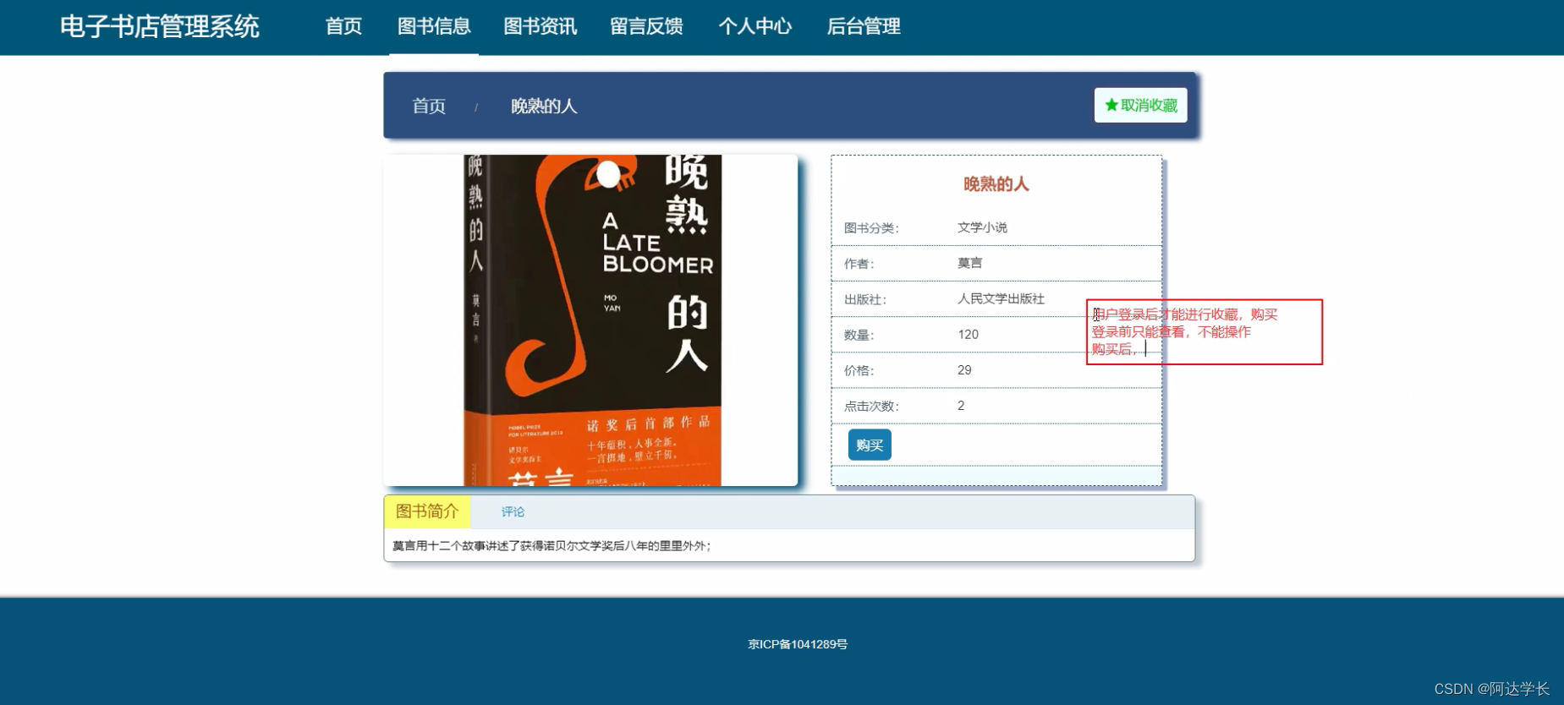Viewport: 1564px width, 705px height.
Task: Click the red 晚熟的人 title heading
Action: click(x=996, y=184)
